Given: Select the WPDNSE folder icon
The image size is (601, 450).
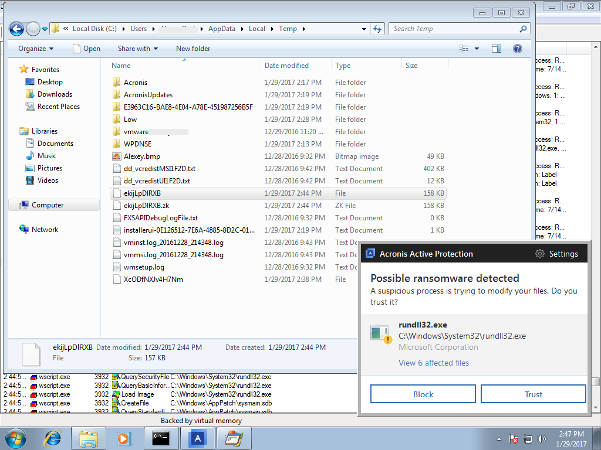Looking at the screenshot, I should (x=117, y=144).
